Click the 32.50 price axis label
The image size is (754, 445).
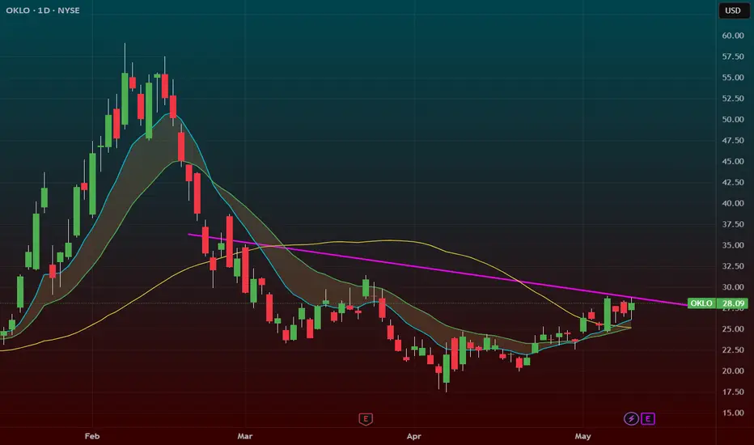(x=733, y=266)
